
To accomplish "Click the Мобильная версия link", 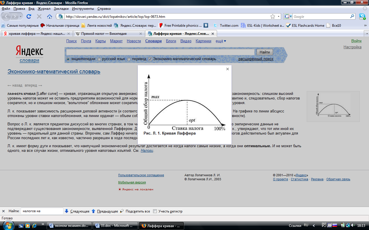I will point(132,182).
